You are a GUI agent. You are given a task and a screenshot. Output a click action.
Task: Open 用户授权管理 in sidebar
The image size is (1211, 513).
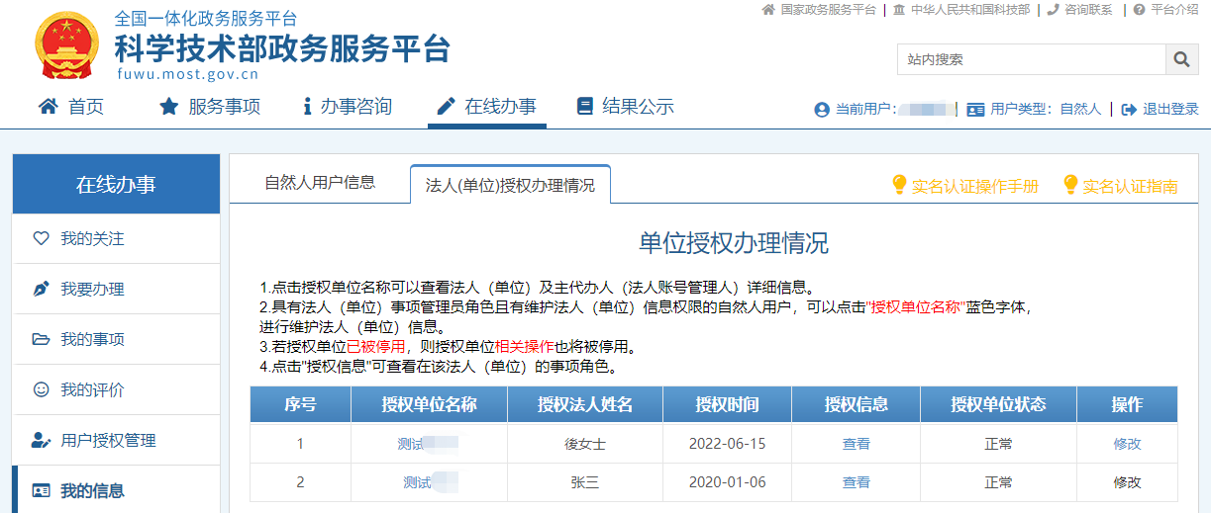click(x=108, y=440)
